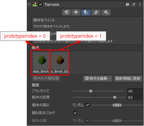Open the Terrain three-dot context menu
This screenshot has height=126, width=144.
click(x=140, y=4)
